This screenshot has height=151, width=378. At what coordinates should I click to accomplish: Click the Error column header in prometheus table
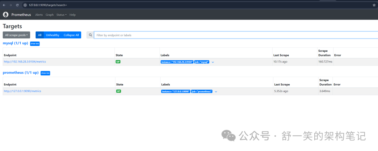click(337, 84)
